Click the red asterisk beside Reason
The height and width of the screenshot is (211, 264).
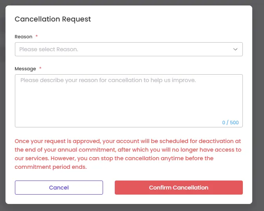point(36,36)
